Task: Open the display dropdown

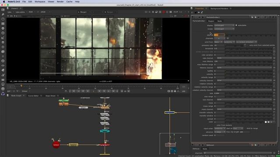Action: [224, 25]
